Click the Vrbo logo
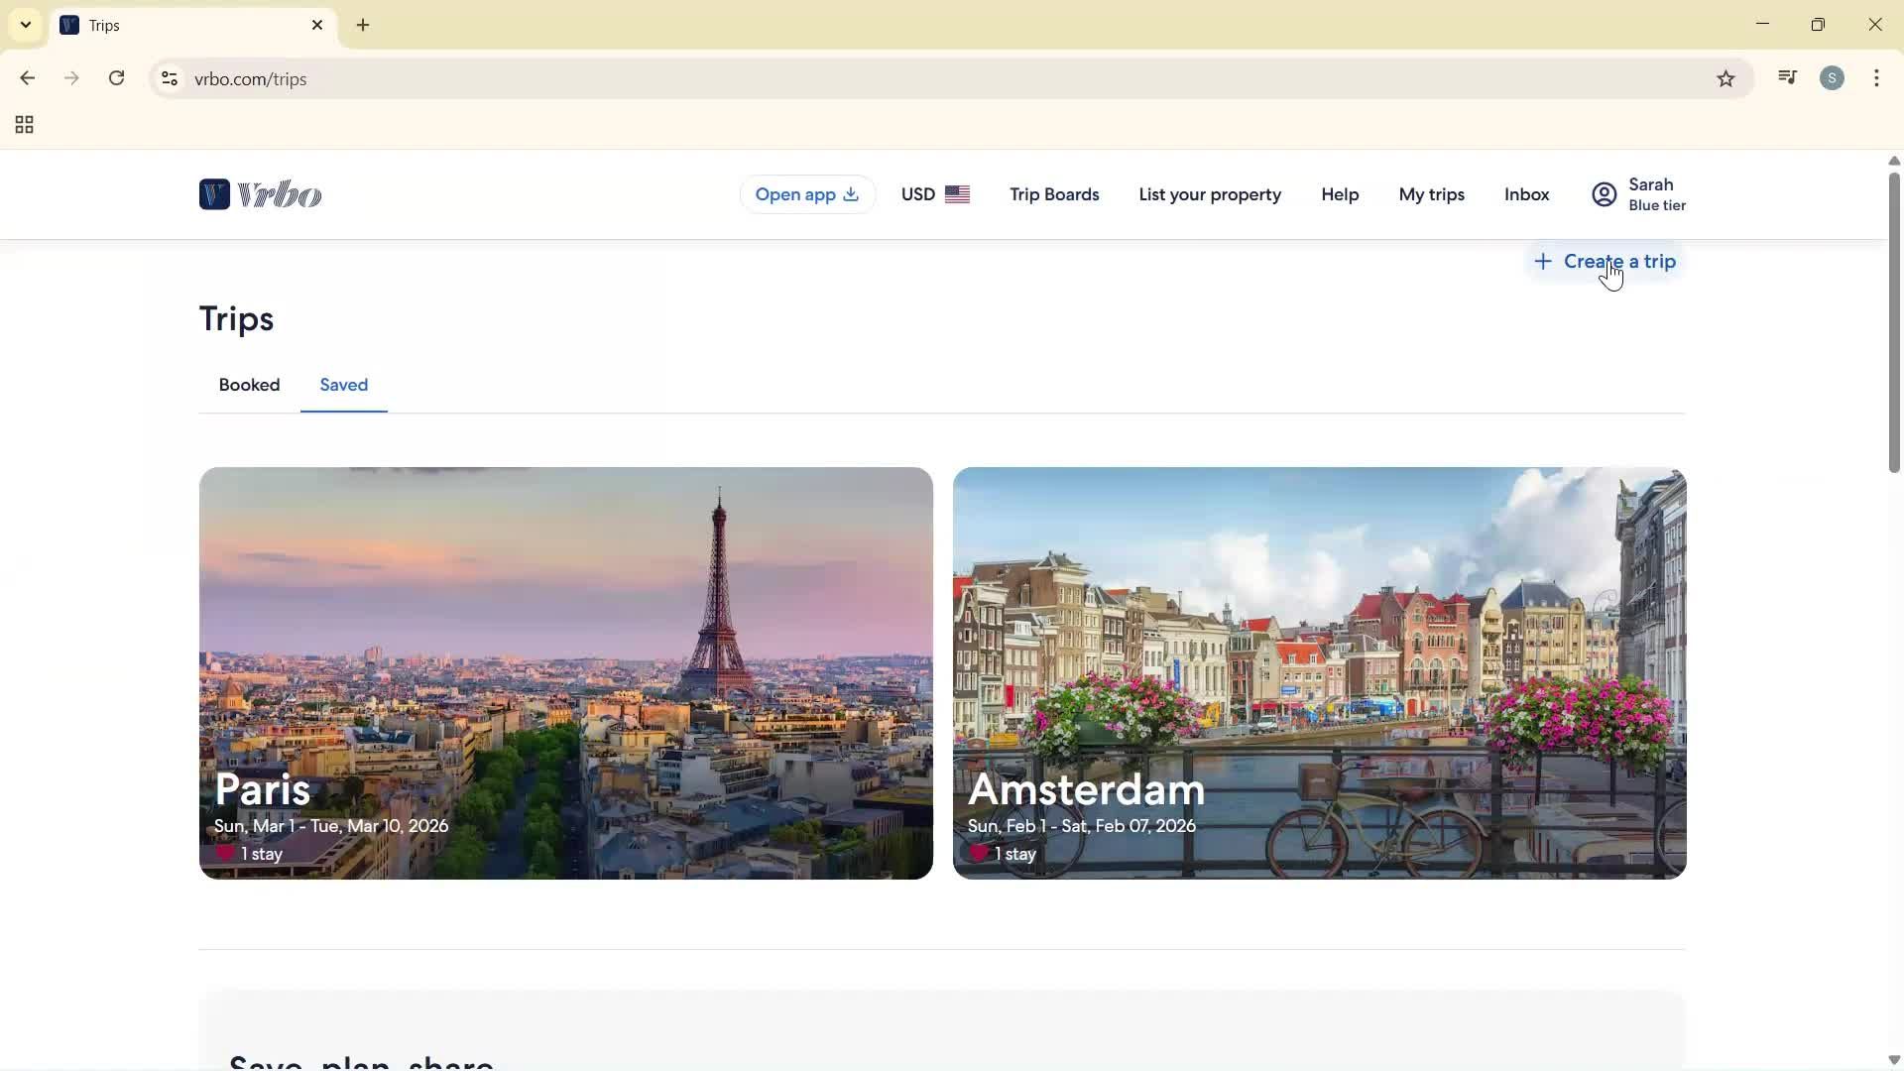Screen dimensions: 1904x1071 tap(260, 194)
